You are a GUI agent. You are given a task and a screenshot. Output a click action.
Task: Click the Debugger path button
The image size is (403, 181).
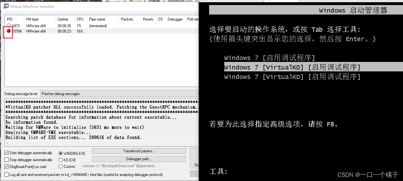[139, 159]
